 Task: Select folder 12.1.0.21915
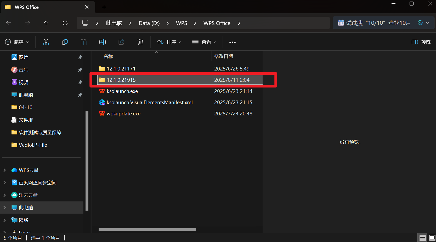click(x=180, y=80)
